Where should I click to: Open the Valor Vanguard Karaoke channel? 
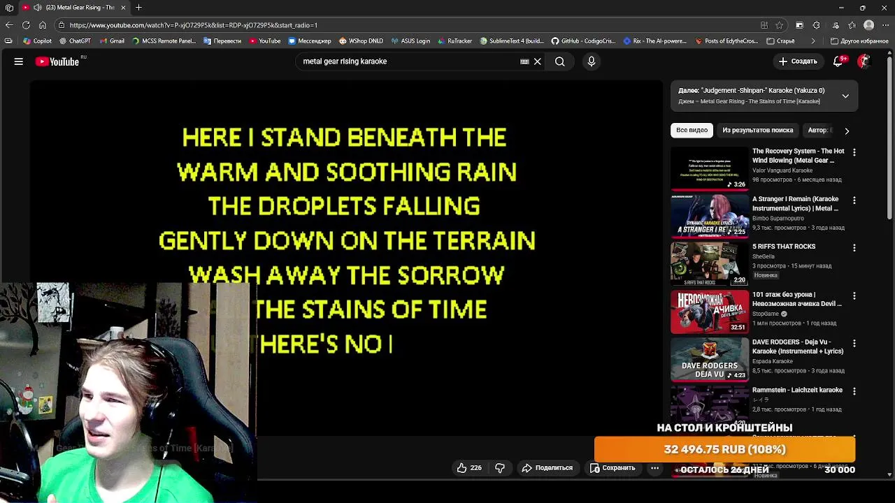click(782, 170)
